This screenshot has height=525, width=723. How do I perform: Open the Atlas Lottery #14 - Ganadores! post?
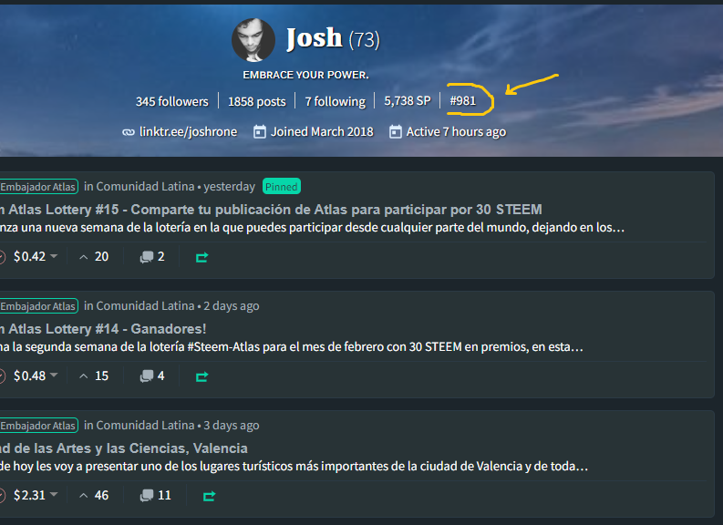coord(103,329)
